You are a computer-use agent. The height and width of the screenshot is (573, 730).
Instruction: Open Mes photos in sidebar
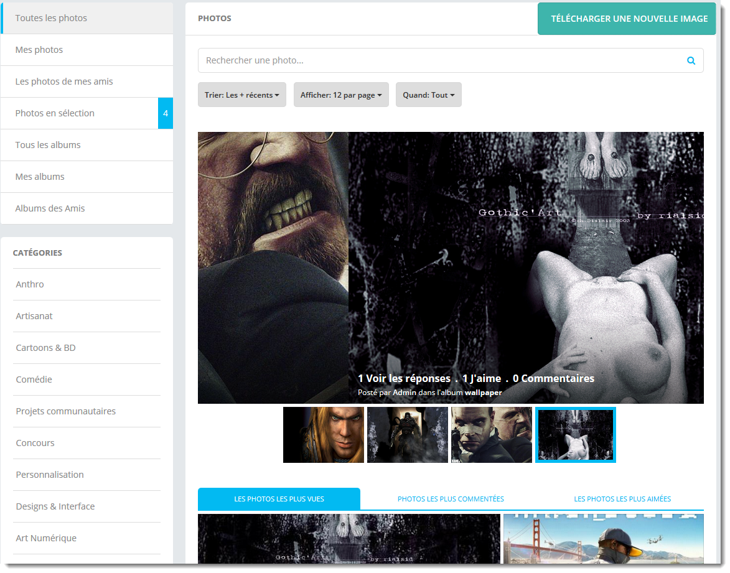[87, 50]
